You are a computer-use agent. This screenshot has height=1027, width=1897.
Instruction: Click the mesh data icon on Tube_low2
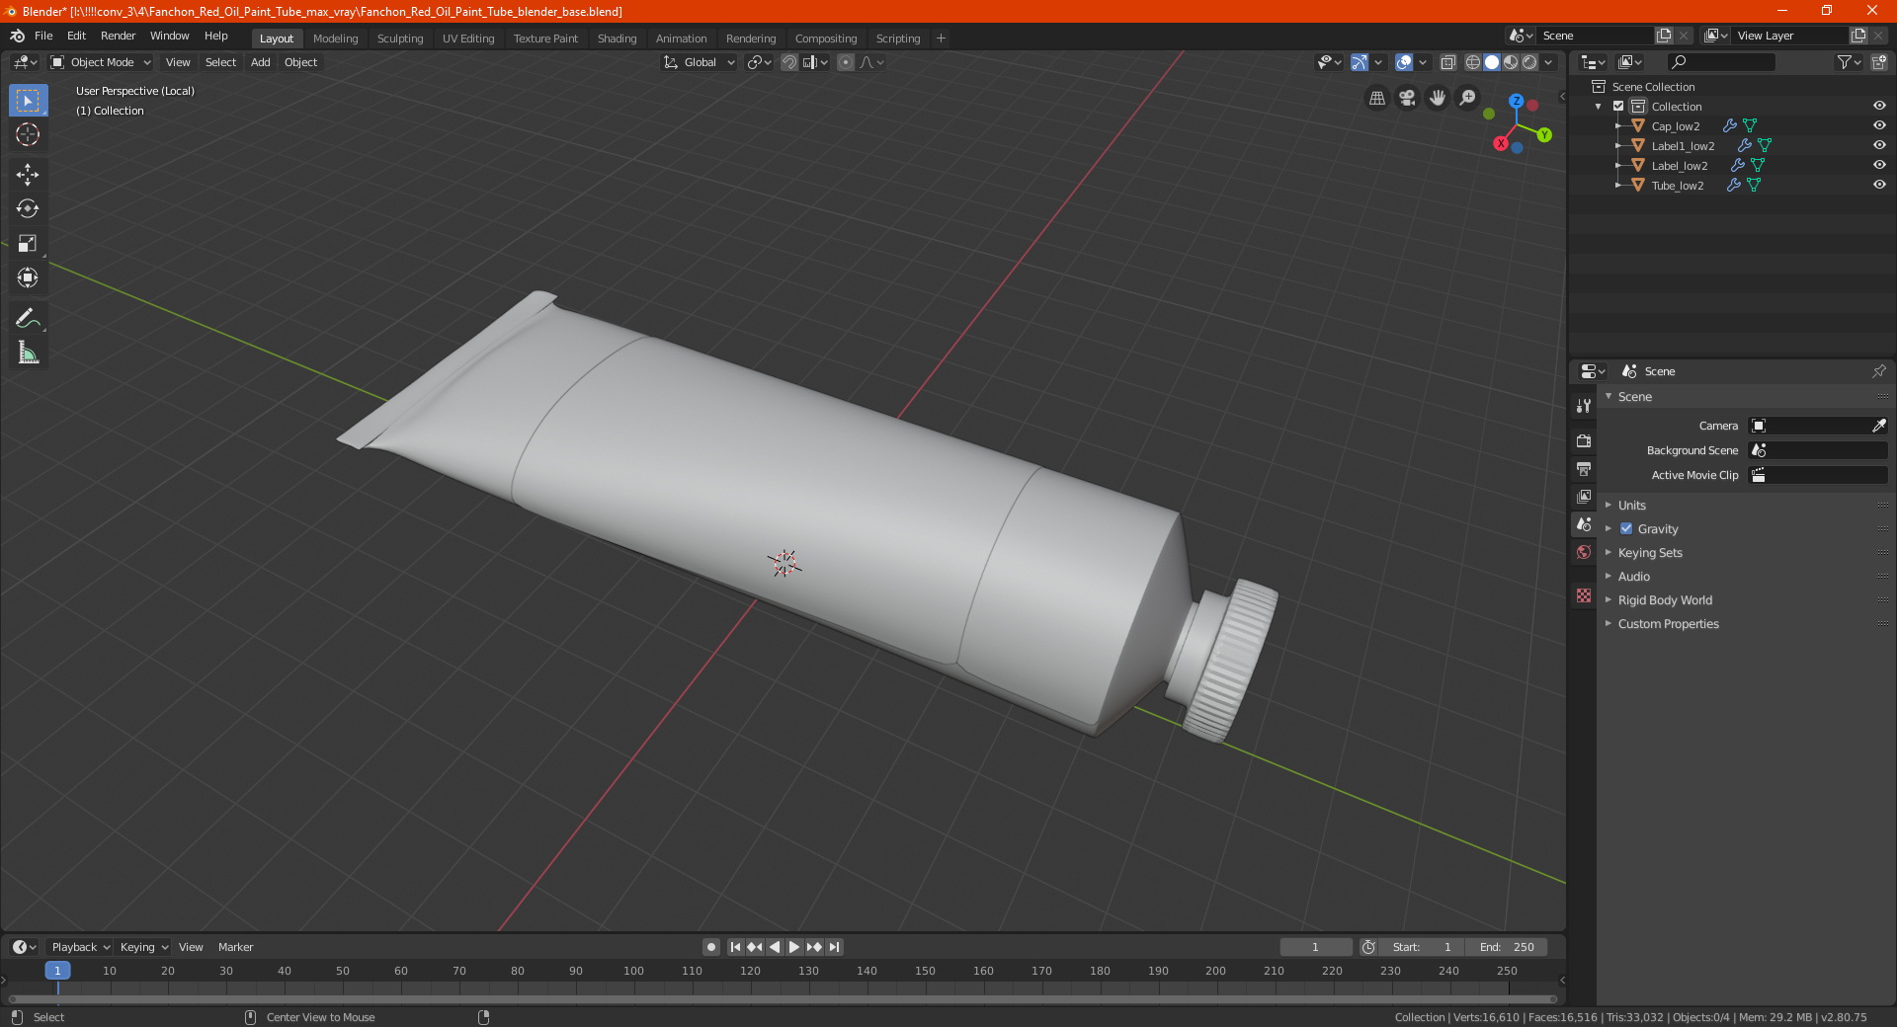(1754, 185)
